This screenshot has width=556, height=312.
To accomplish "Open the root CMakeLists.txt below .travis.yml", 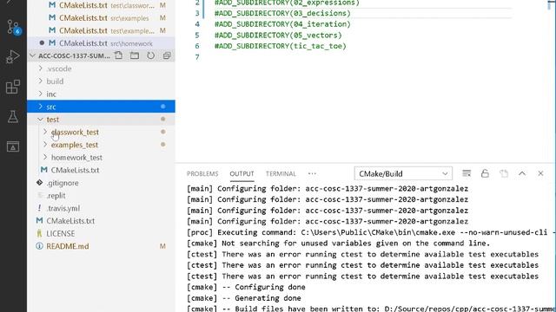I will (x=101, y=221).
